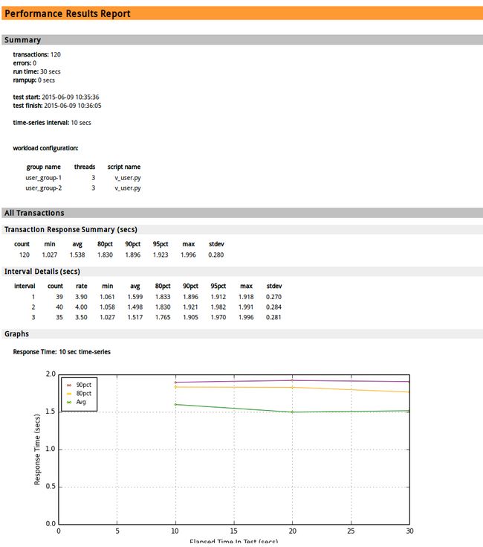Select the user_group-2 row name
Viewport: 483px width, 547px height.
[x=44, y=188]
